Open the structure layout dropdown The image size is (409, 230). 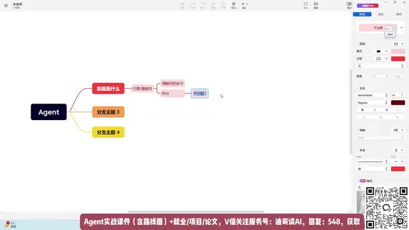click(399, 130)
